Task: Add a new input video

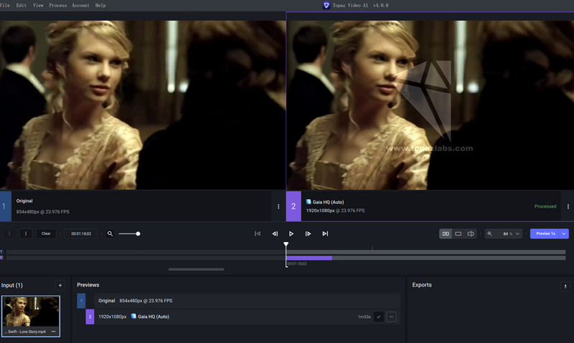Action: coord(60,285)
